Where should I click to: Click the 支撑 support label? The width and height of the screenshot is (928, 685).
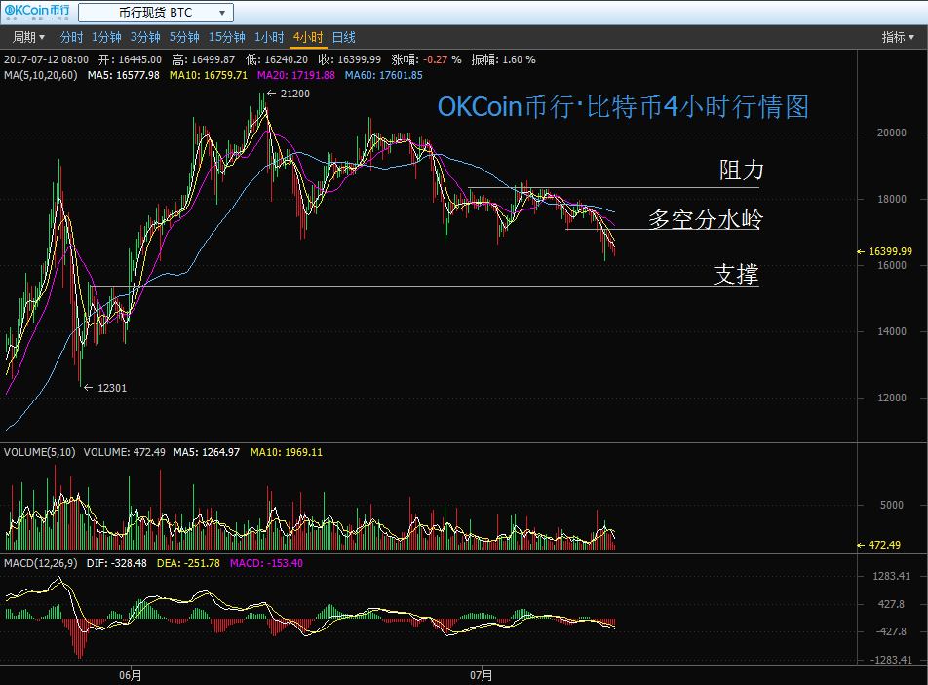[736, 275]
